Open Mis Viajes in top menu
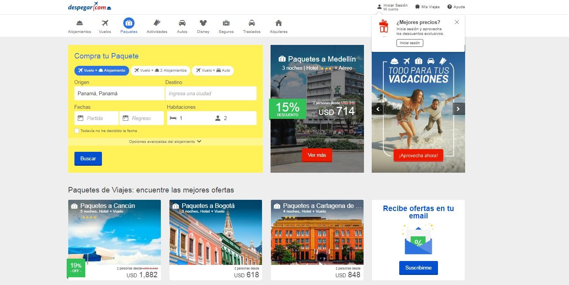The height and width of the screenshot is (285, 569). point(427,7)
